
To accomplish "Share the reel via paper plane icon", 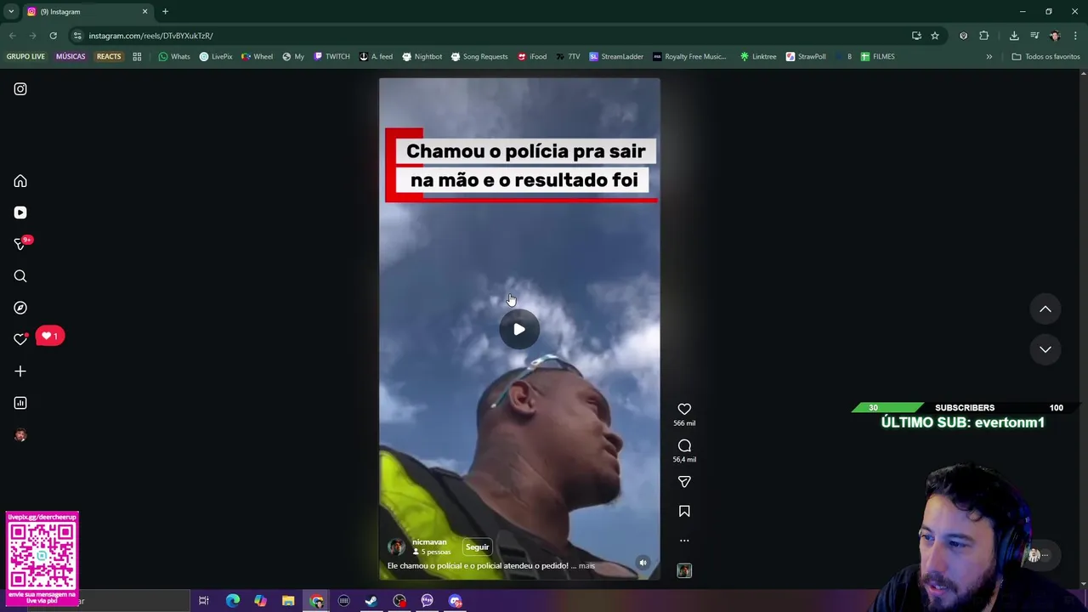I will pos(684,481).
